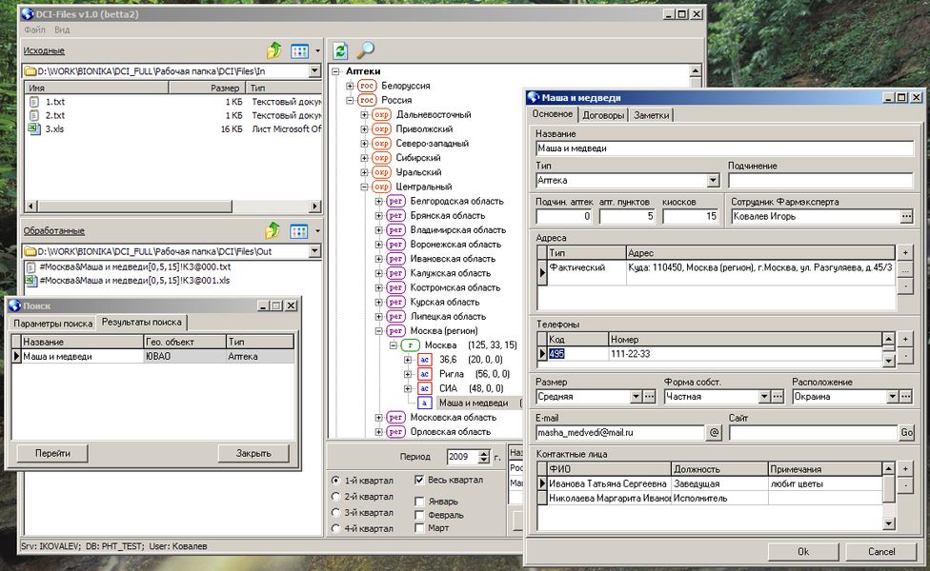The height and width of the screenshot is (571, 930).
Task: Click the green refresh icon above the tree
Action: tap(341, 50)
